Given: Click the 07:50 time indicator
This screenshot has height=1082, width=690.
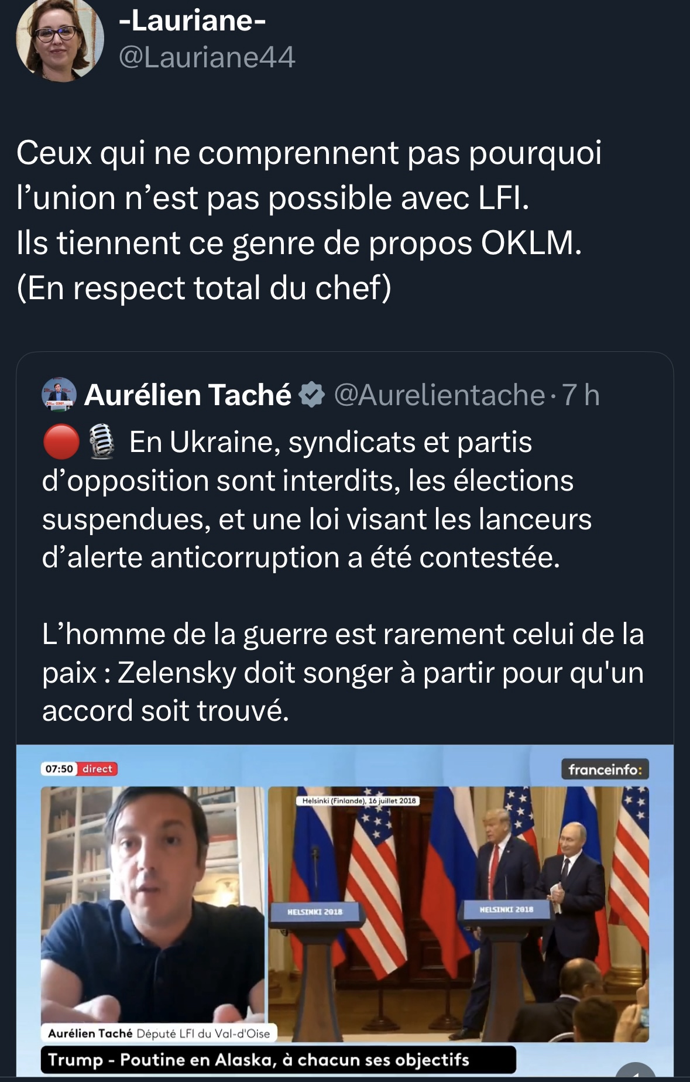Looking at the screenshot, I should pos(59,769).
